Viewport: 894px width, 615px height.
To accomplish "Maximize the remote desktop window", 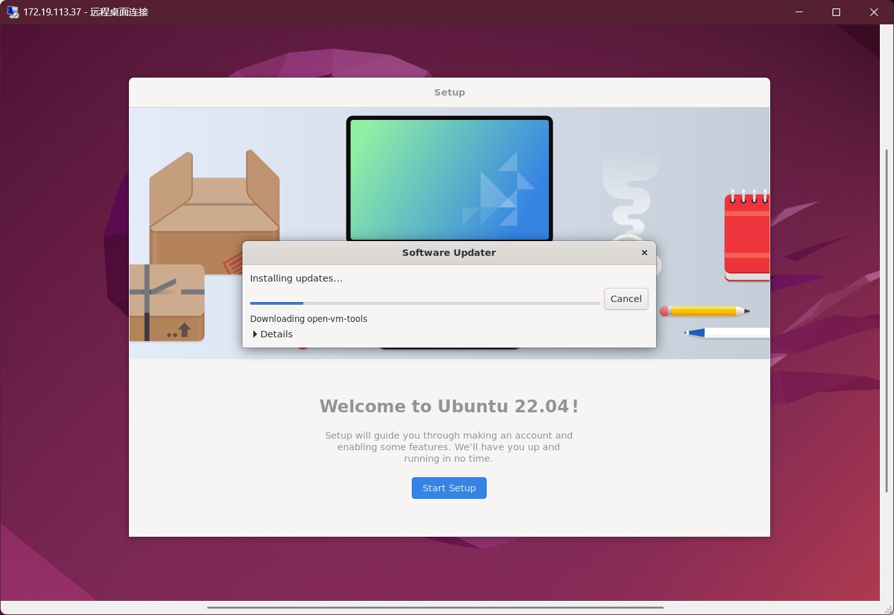I will 836,12.
